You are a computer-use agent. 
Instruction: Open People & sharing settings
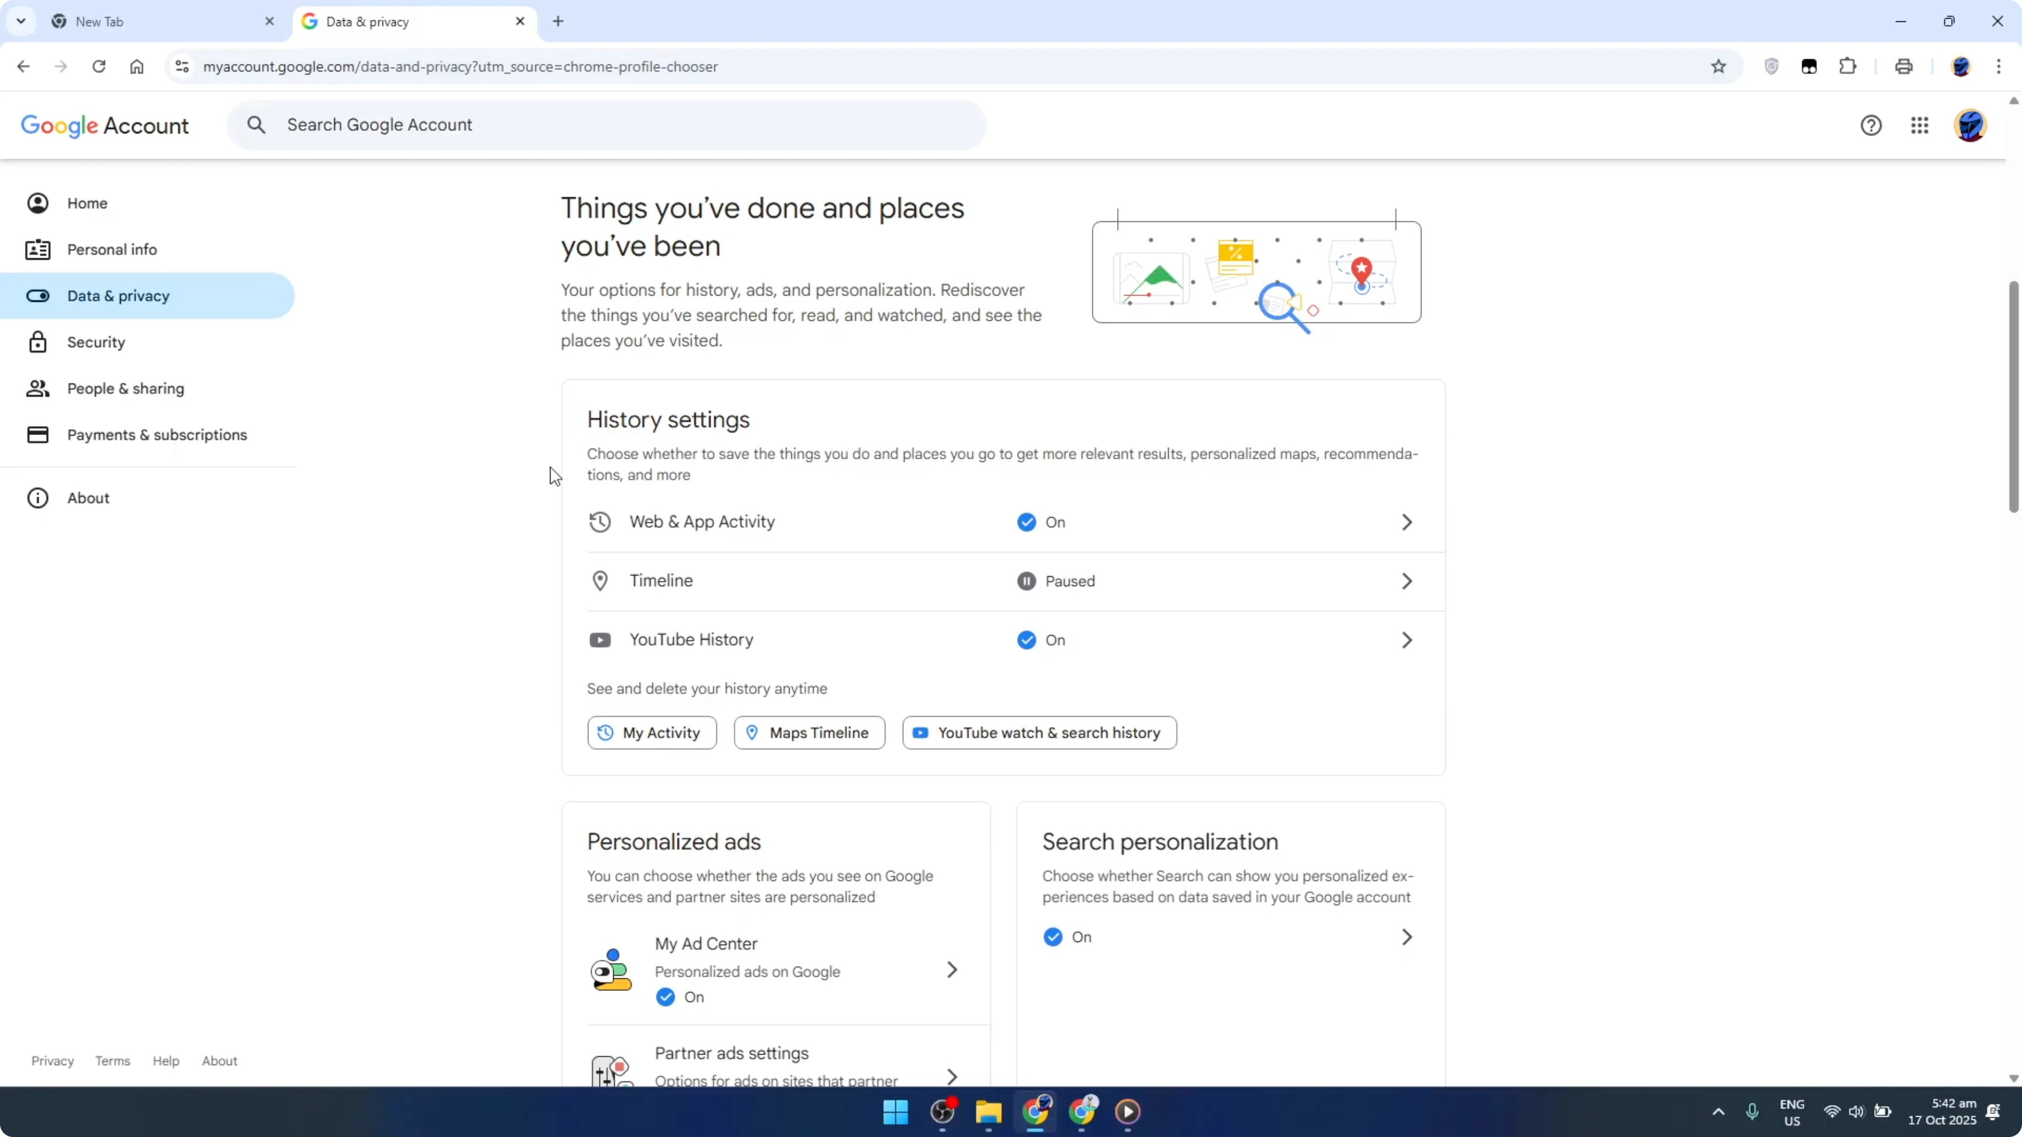(x=127, y=388)
